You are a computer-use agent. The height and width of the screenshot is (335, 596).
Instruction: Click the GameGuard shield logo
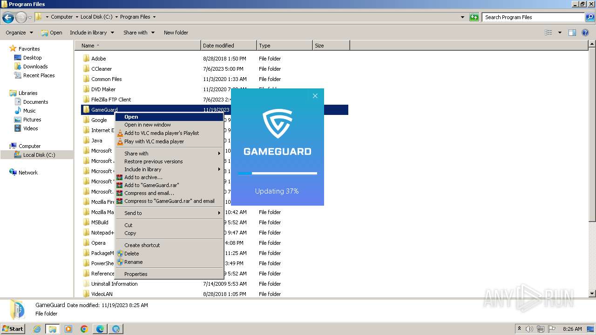(278, 124)
